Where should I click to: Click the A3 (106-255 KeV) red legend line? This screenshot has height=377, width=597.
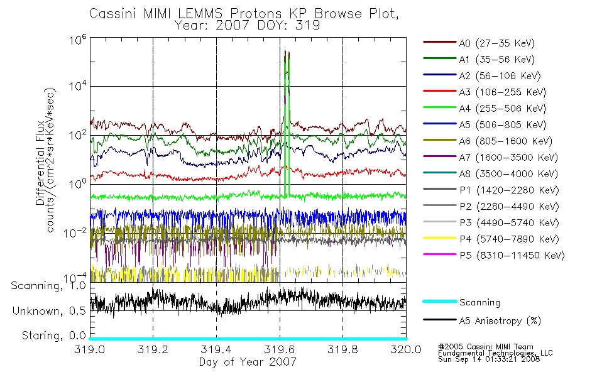[x=439, y=91]
